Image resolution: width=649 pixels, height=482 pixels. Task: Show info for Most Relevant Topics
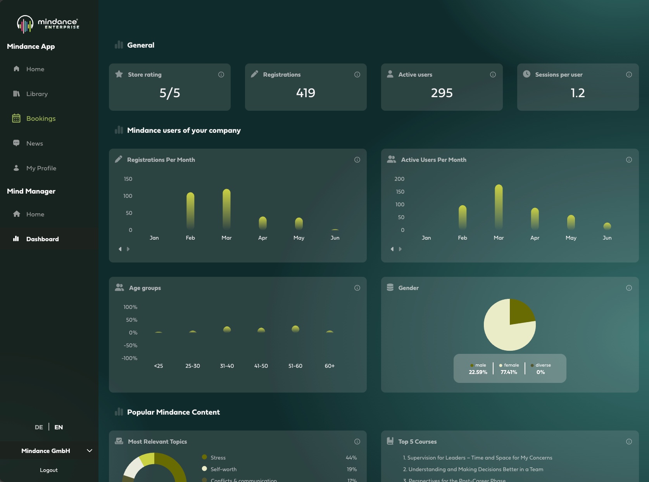pos(357,441)
